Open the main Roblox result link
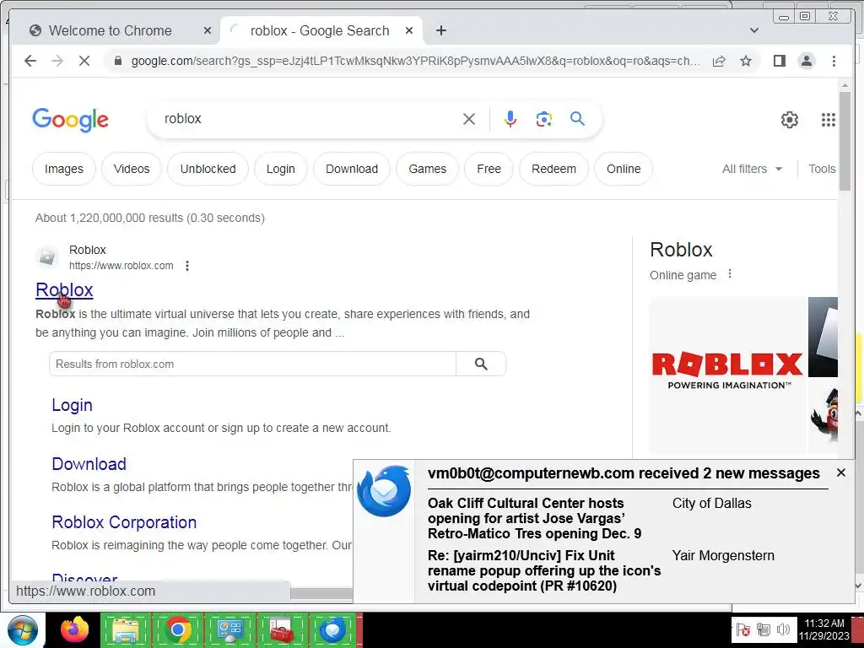 pos(64,290)
